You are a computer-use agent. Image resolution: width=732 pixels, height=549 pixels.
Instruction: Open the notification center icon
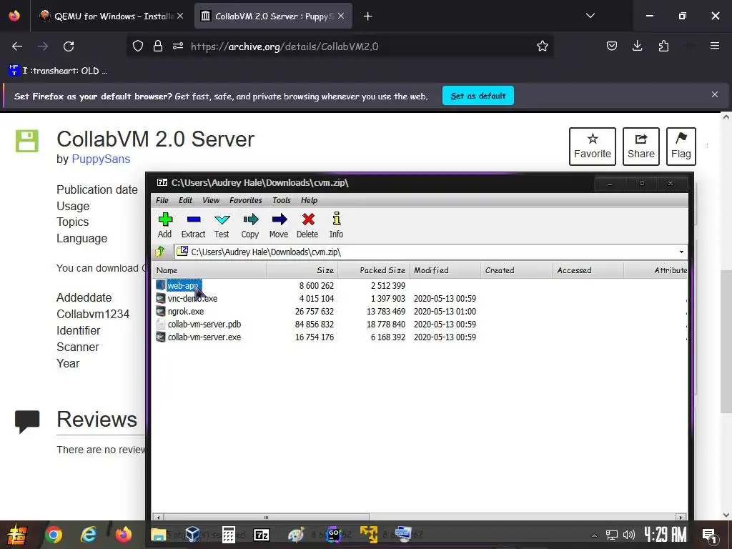(x=710, y=535)
